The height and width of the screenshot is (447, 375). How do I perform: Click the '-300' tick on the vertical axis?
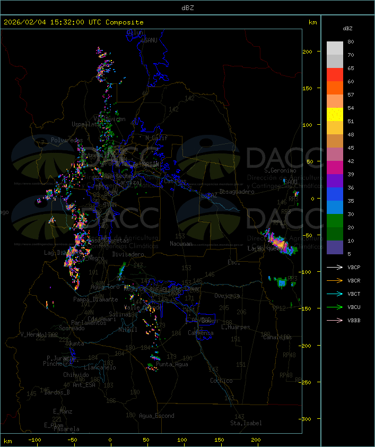point(306,419)
